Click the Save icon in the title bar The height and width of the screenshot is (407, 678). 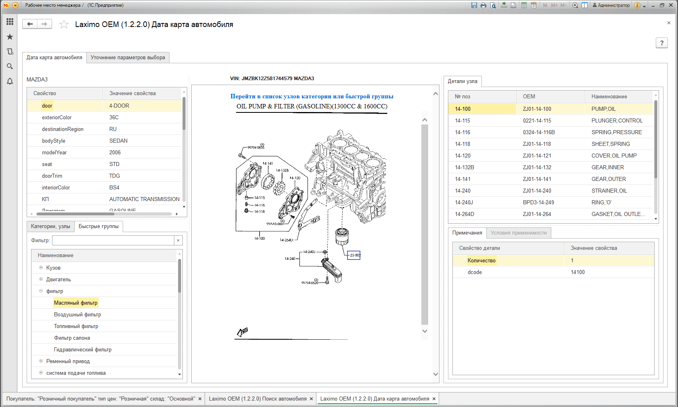point(474,5)
